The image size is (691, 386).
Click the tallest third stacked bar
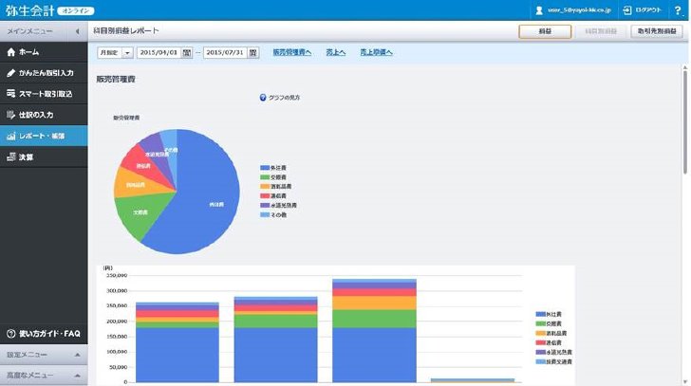click(x=374, y=331)
